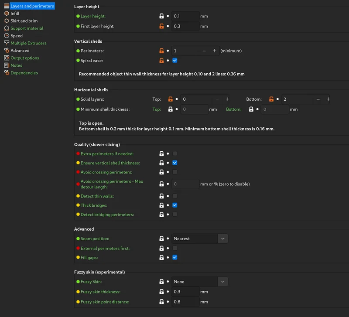Click the lock icon for Fuzzy skin thickness
The image size is (349, 317).
(x=161, y=292)
